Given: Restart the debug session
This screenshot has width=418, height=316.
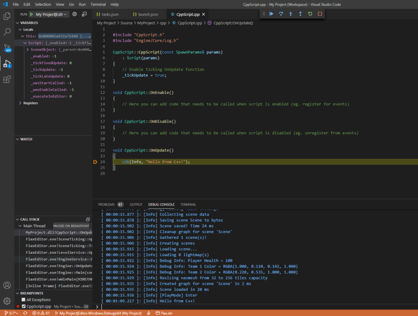Looking at the screenshot, I should [x=310, y=14].
